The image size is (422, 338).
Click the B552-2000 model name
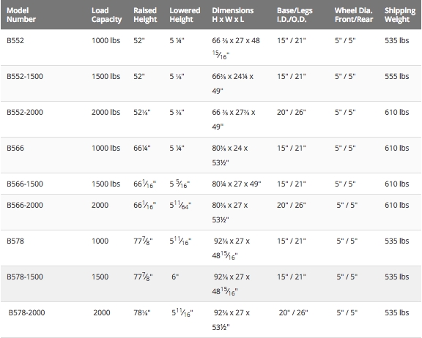pyautogui.click(x=25, y=112)
